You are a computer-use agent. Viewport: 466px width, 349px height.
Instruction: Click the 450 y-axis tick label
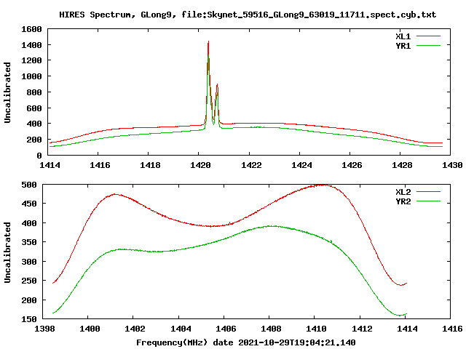point(29,204)
